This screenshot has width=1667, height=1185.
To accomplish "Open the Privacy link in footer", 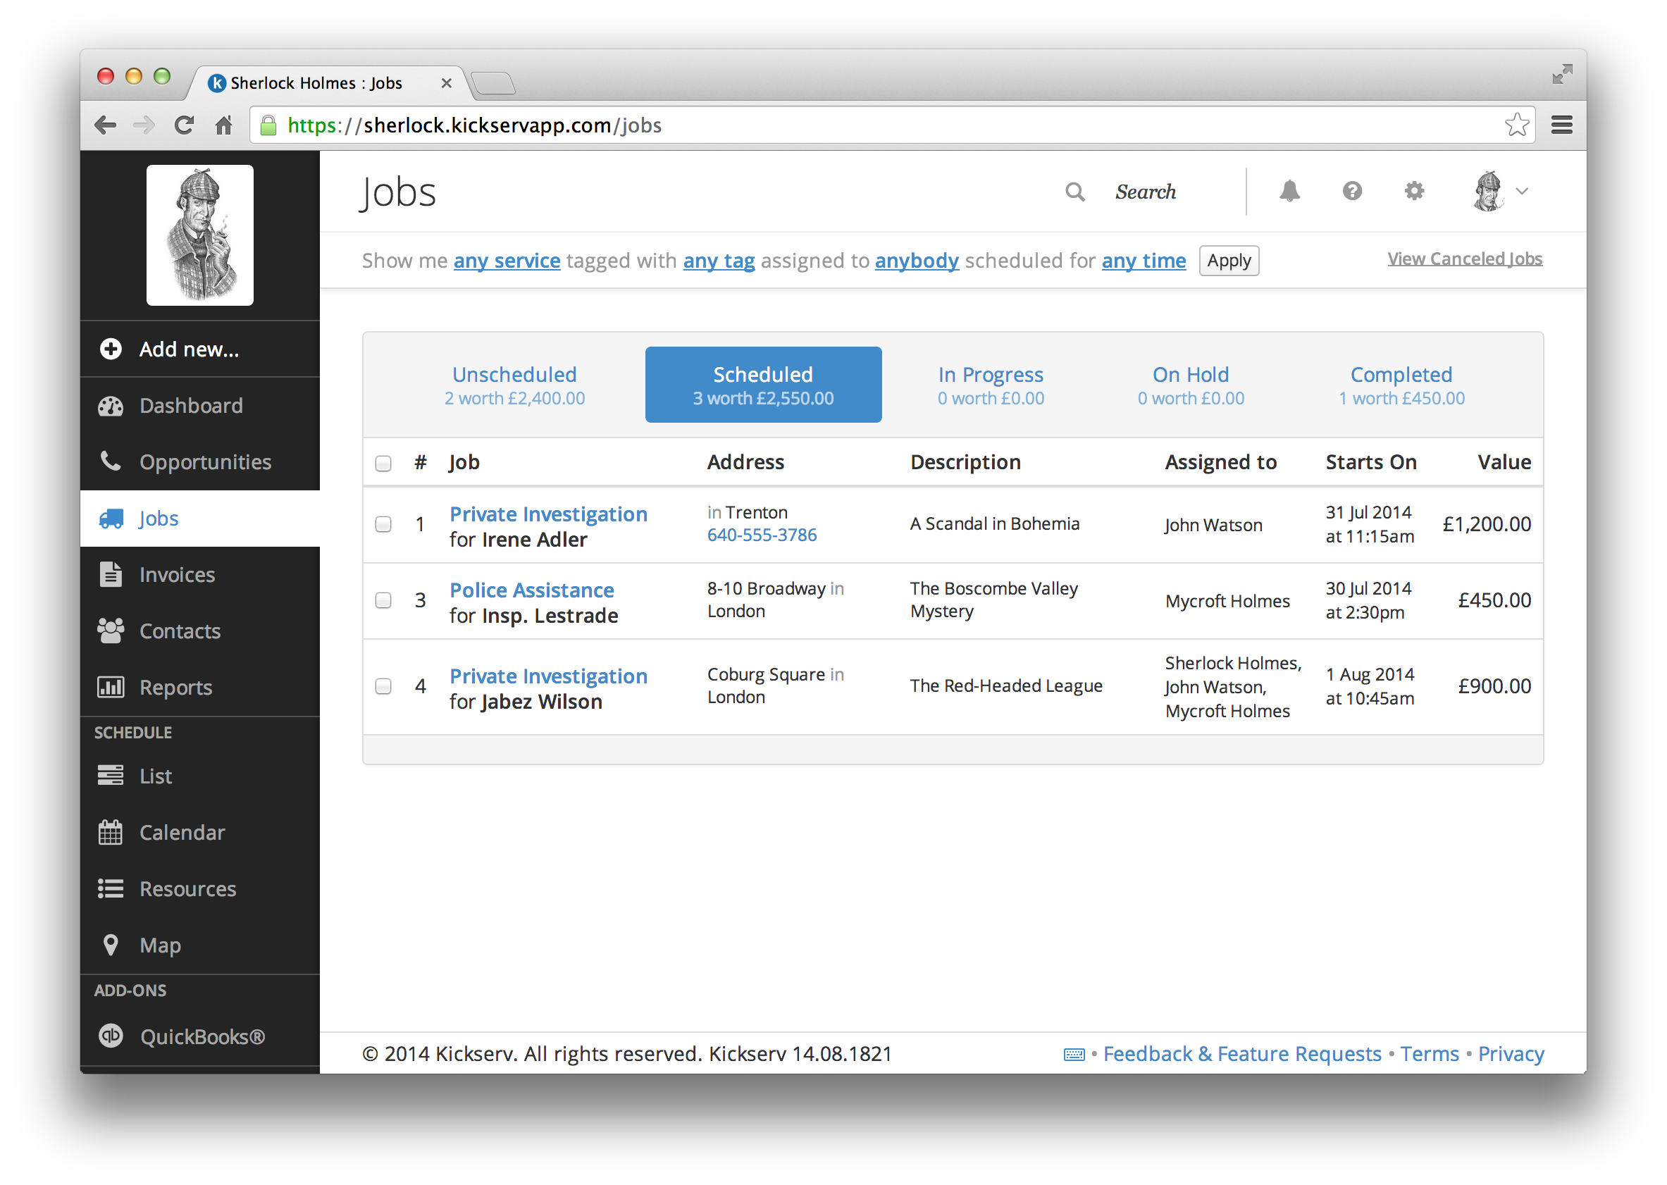I will (1510, 1054).
